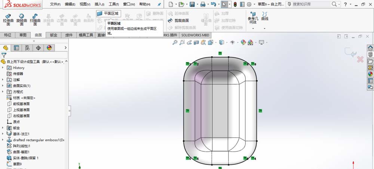Click the 扫描曲面 swept surface tool

(x=35, y=19)
